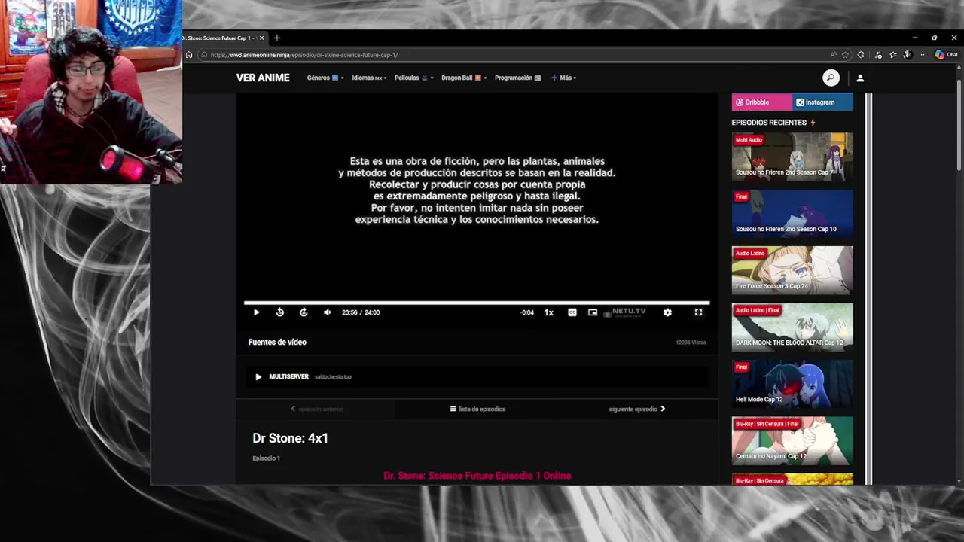Screen dimensions: 964x542
Task: Select the MULTISERVER video source
Action: tap(477, 376)
